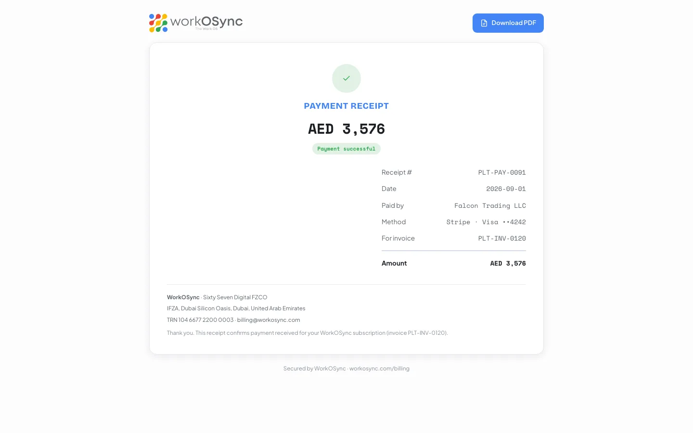Image resolution: width=693 pixels, height=433 pixels.
Task: Select the WorkOSync Sixty Seven Digital FZCO line
Action: point(217,297)
